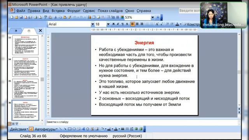Click the 3-D Style icon
The height and width of the screenshot is (140, 249).
141,129
